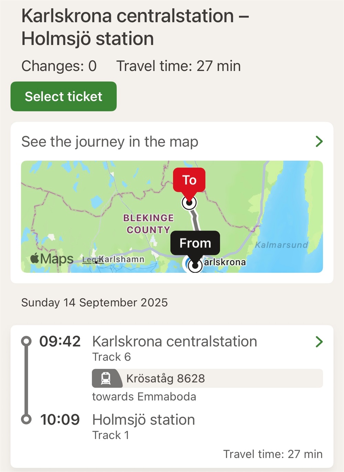Click the black From origin pin
The height and width of the screenshot is (472, 344).
pyautogui.click(x=195, y=243)
